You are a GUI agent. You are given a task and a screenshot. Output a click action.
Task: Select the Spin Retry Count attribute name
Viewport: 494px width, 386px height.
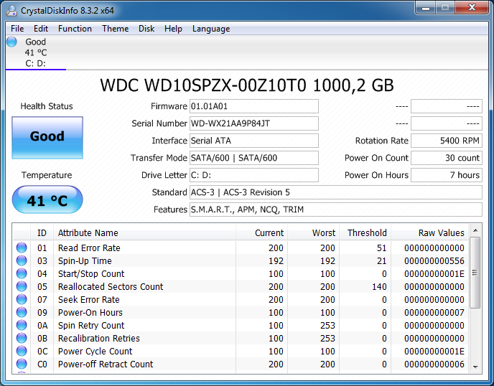pyautogui.click(x=91, y=325)
